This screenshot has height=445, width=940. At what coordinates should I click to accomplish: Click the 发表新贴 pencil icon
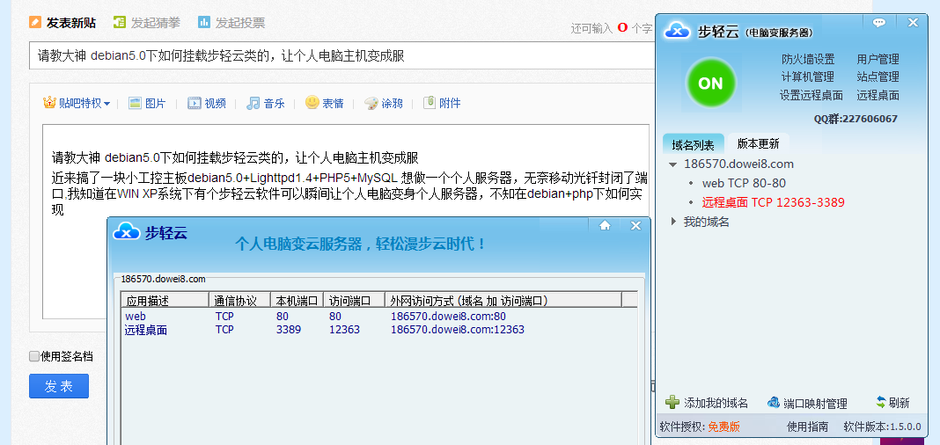tap(35, 23)
